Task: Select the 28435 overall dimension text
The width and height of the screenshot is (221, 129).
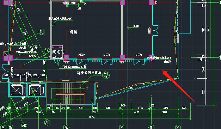Action: tap(92, 117)
